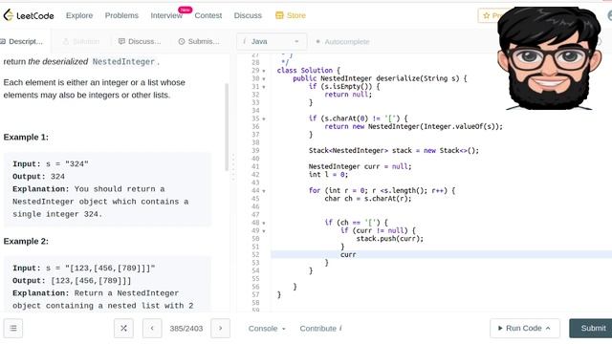Open the problem list icon
The image size is (612, 344).
[x=13, y=329]
